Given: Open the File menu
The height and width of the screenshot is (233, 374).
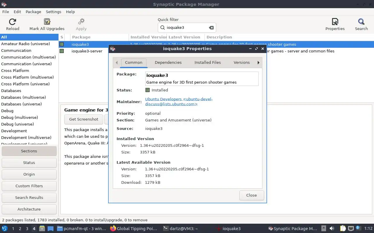Looking at the screenshot, I should (x=6, y=12).
